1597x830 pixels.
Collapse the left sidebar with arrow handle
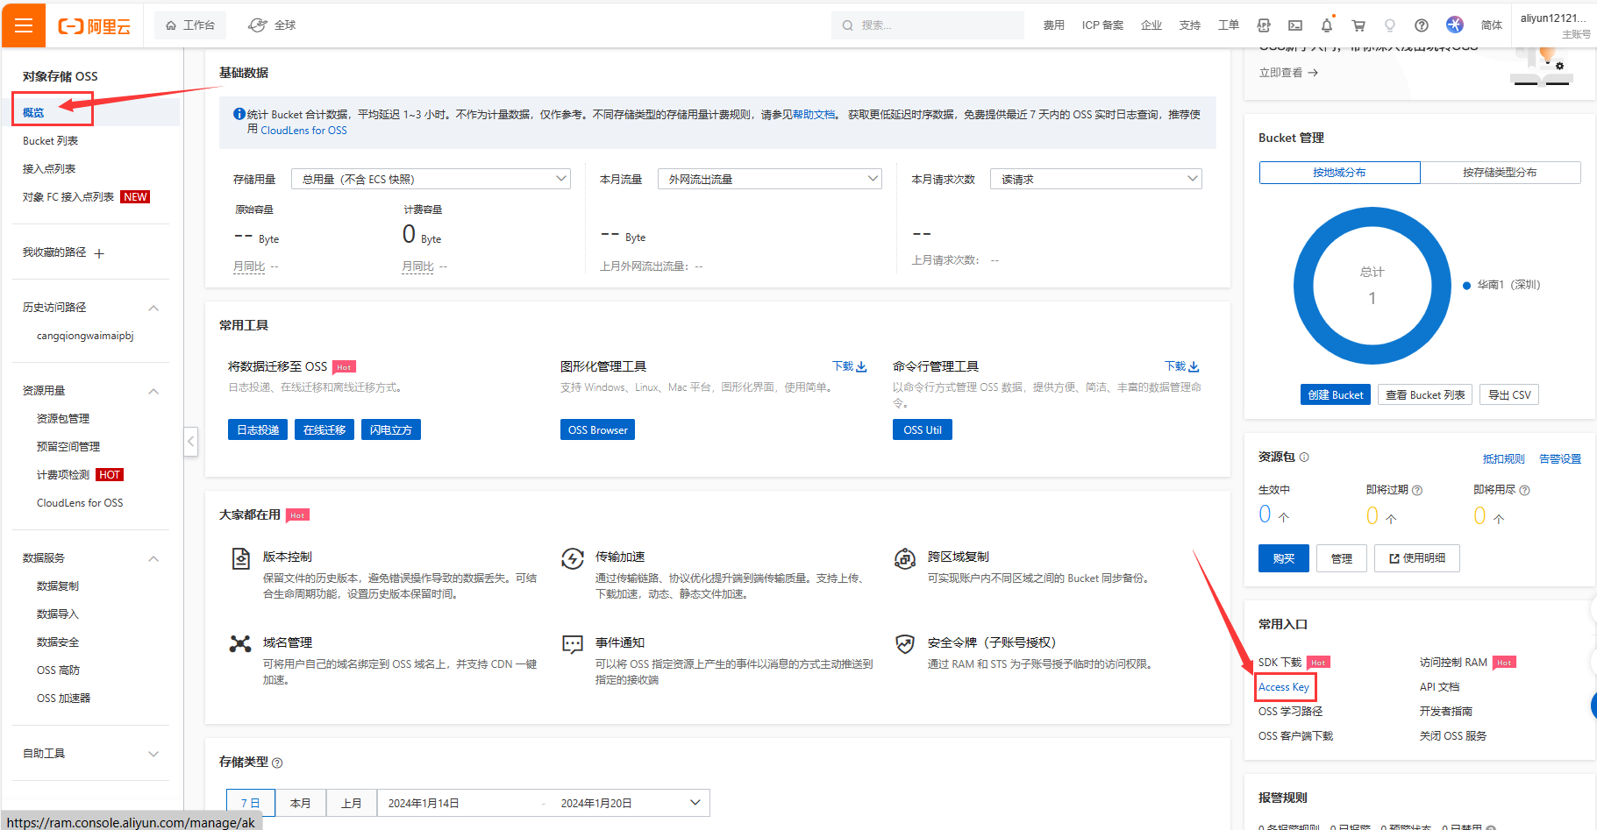(190, 442)
